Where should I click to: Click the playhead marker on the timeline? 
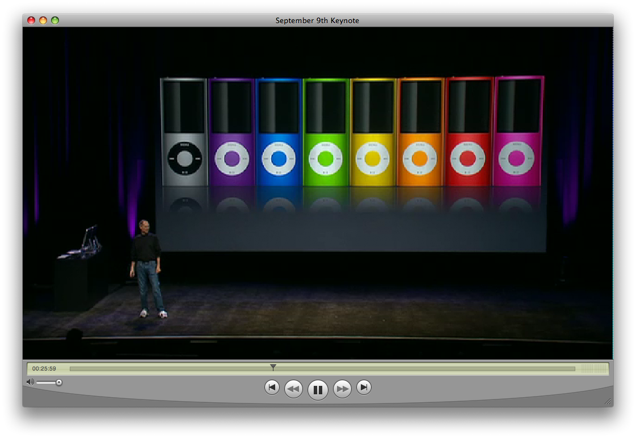(273, 367)
